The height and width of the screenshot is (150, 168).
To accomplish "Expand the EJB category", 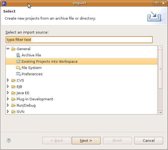I will coord(8,86).
